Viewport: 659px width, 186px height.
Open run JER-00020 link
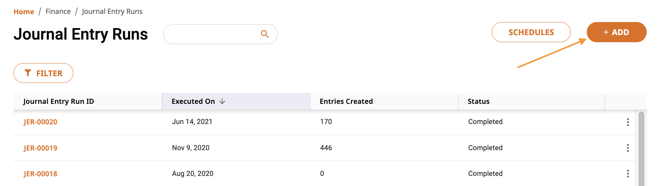[x=40, y=122]
